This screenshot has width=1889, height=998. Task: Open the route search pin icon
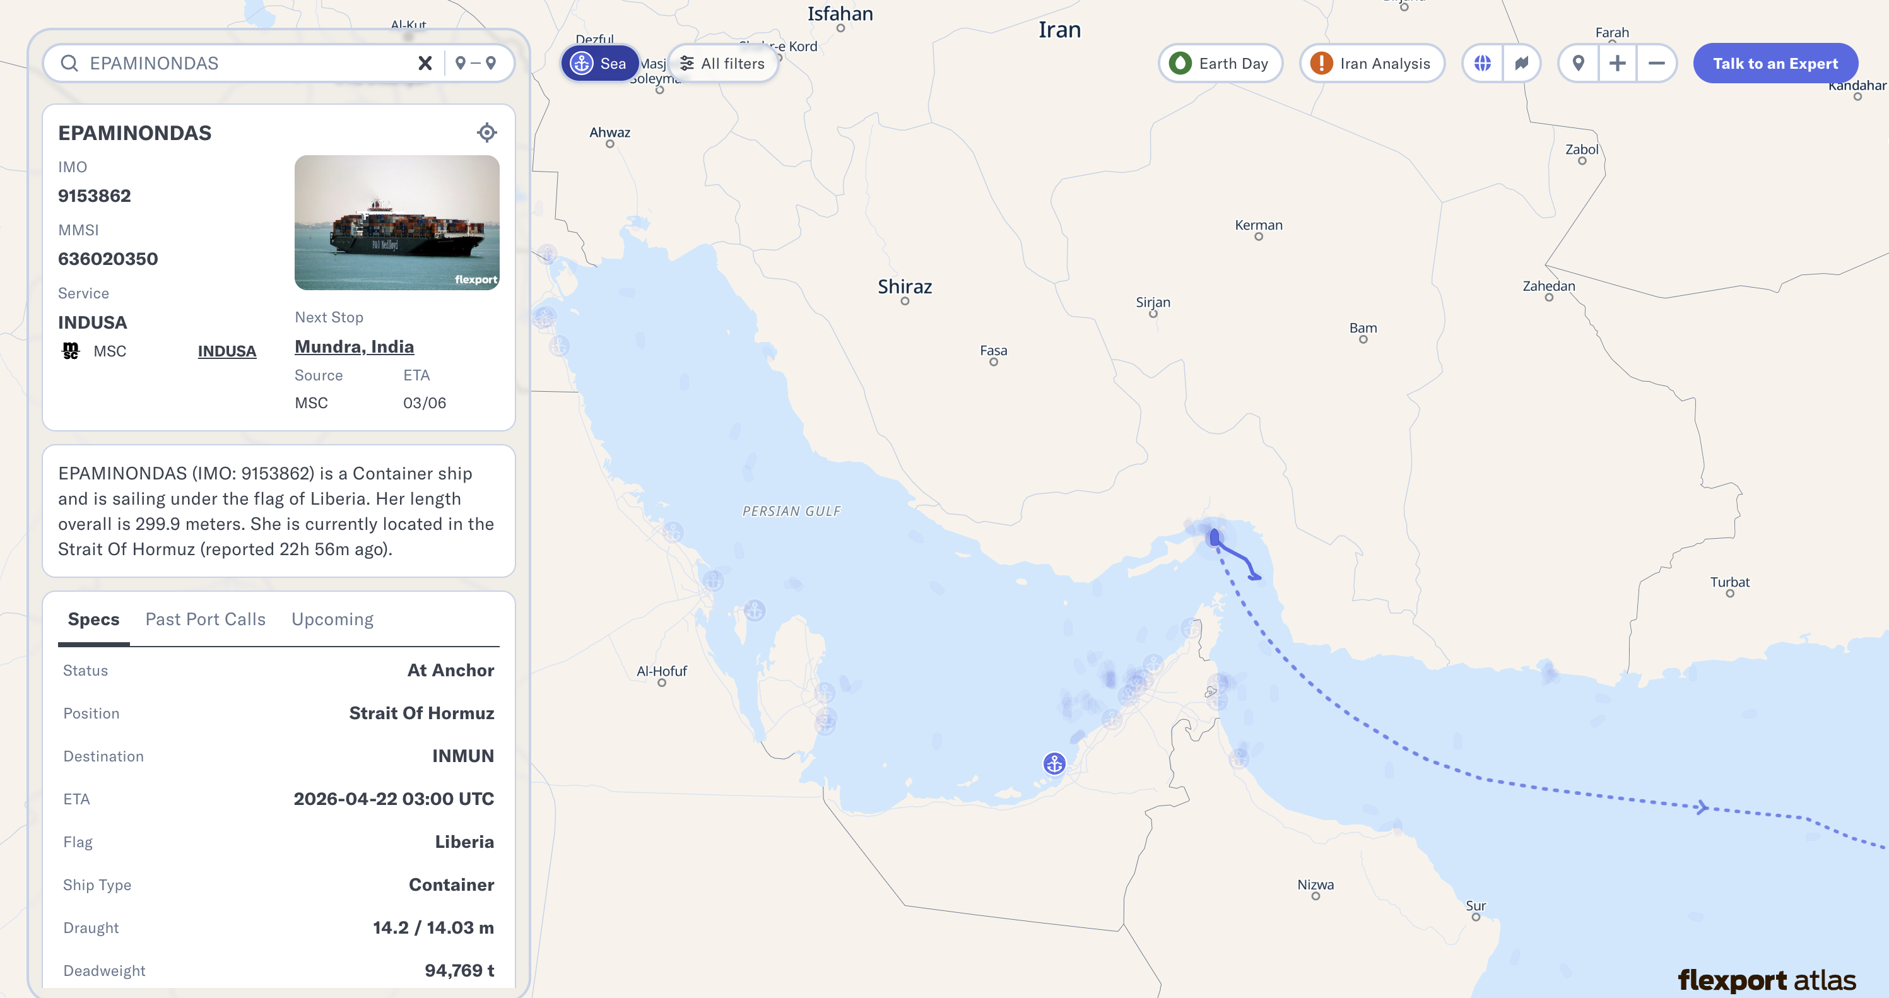pos(475,63)
